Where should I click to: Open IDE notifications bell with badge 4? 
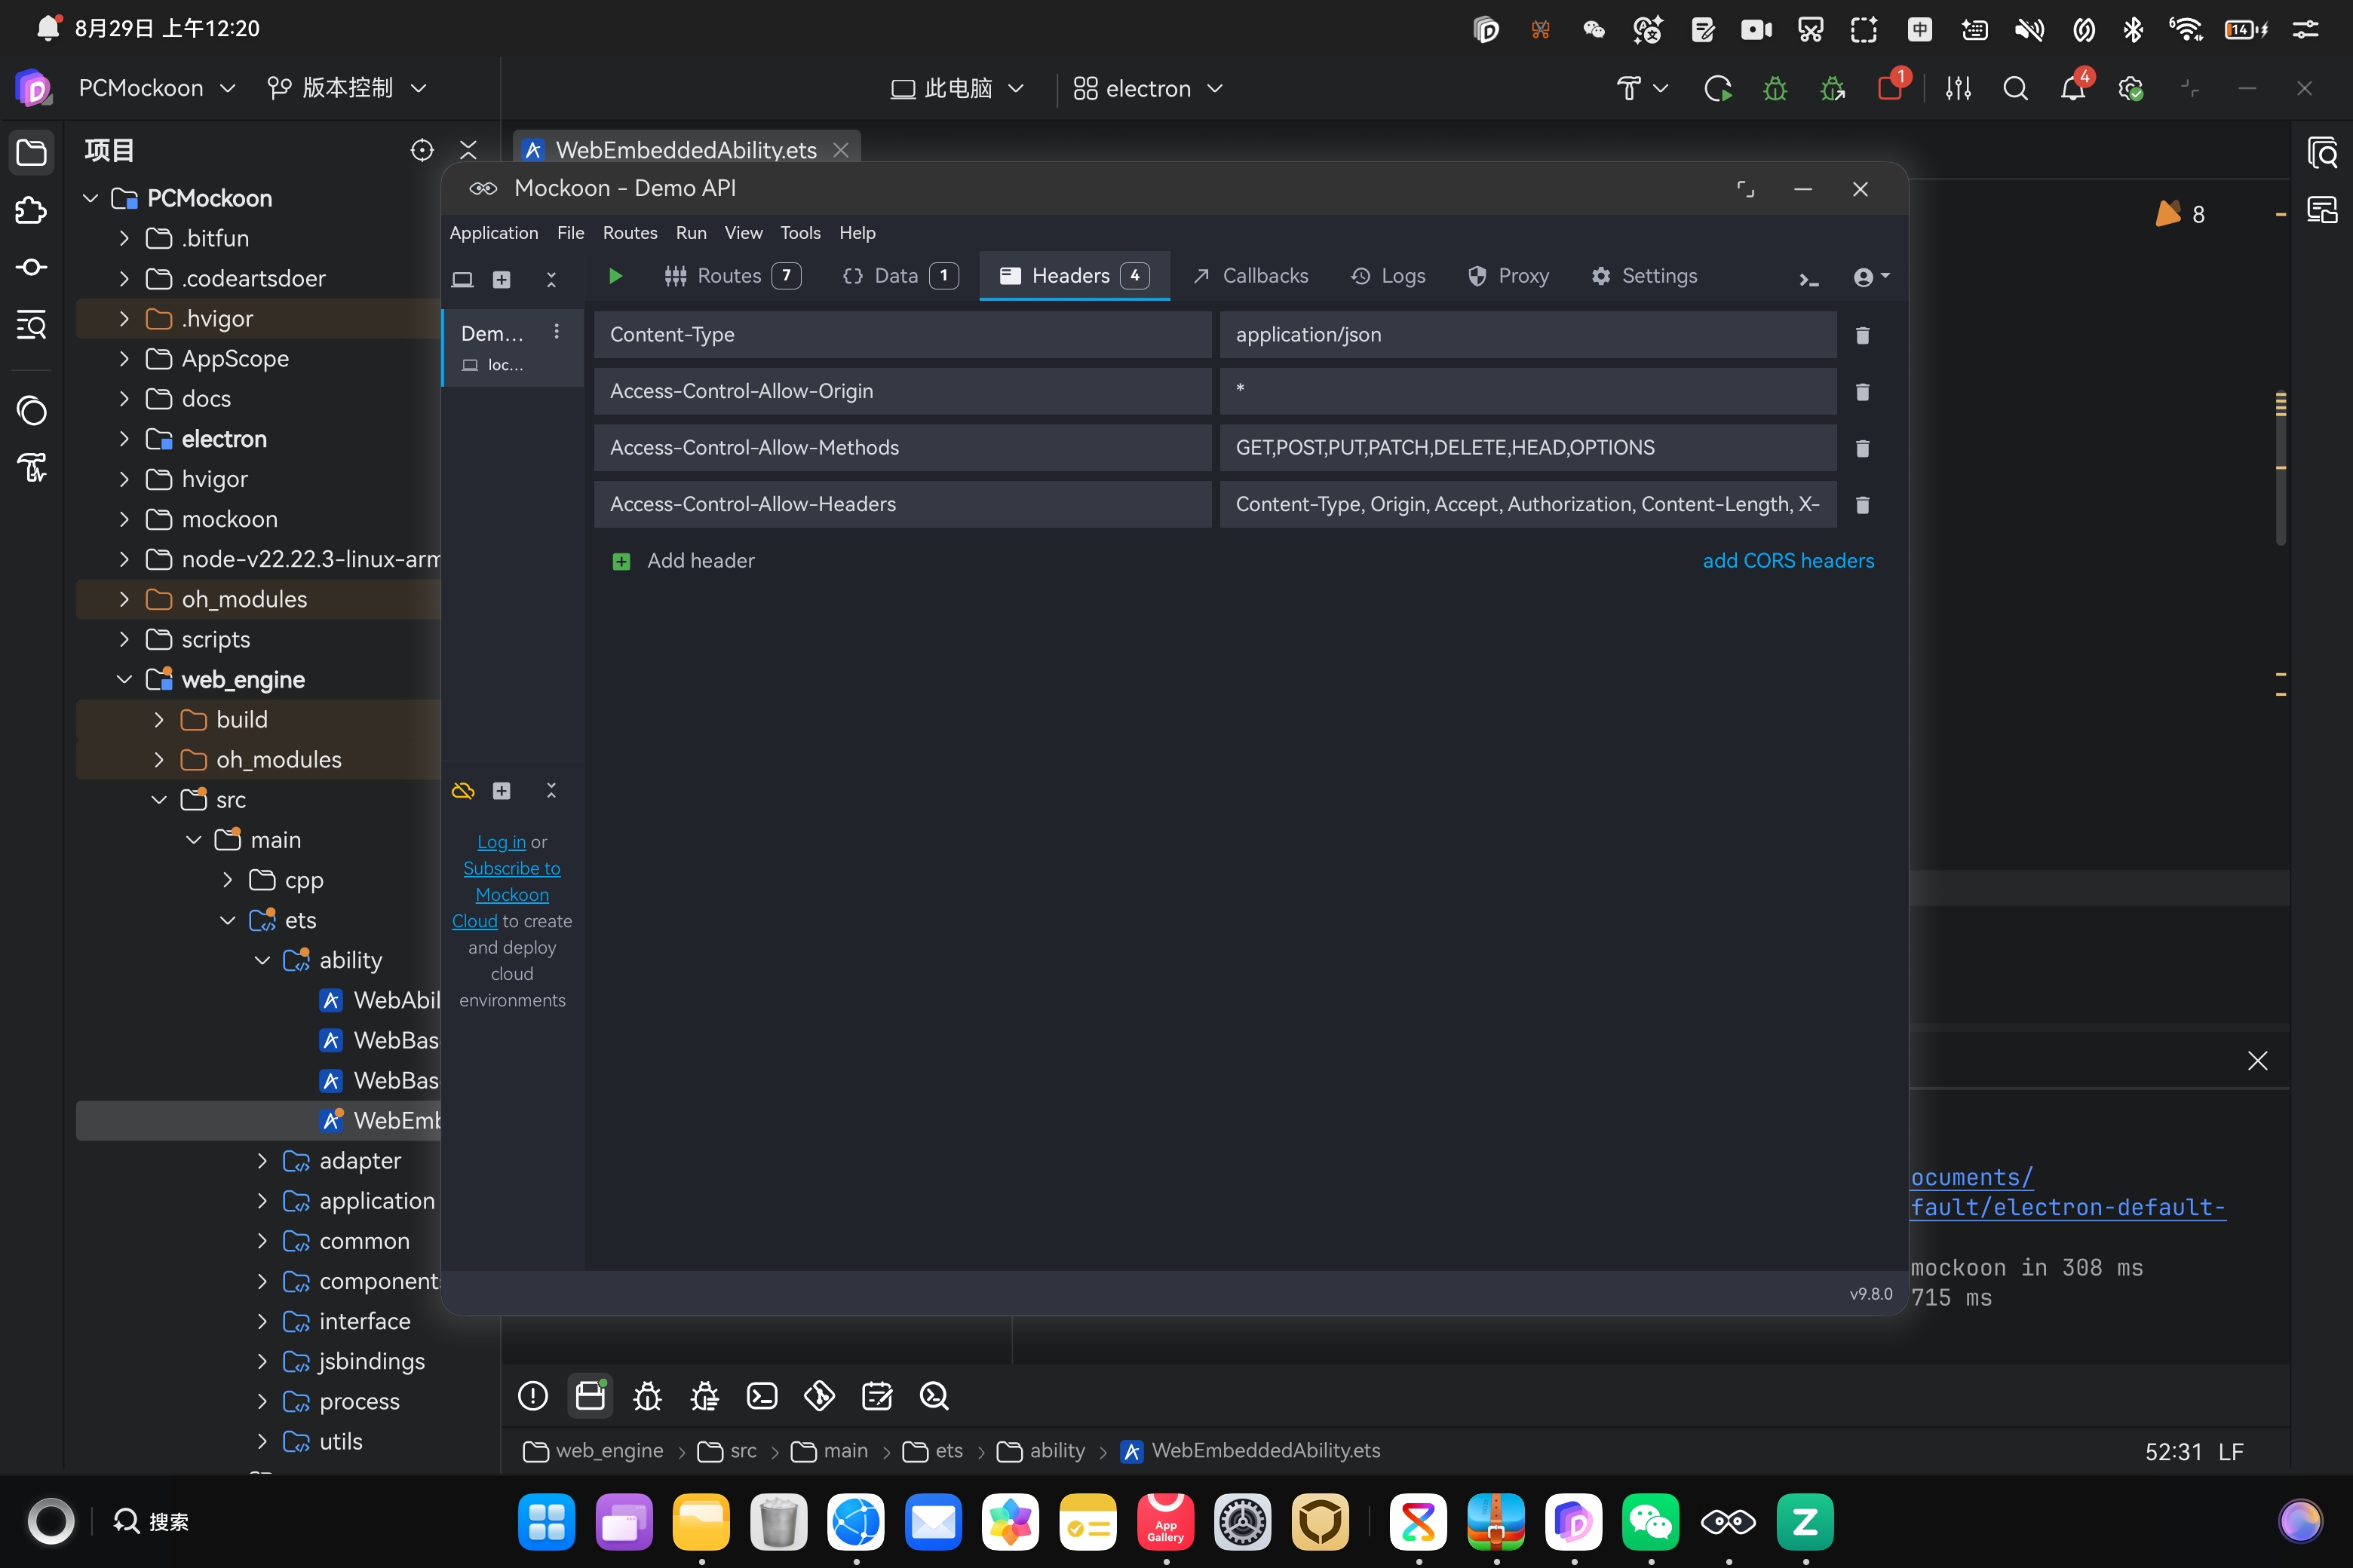point(2074,88)
